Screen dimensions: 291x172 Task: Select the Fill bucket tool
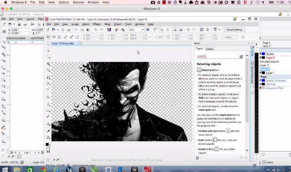48,138
